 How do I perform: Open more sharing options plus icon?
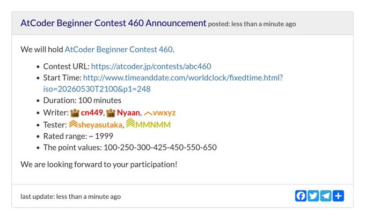click(338, 196)
